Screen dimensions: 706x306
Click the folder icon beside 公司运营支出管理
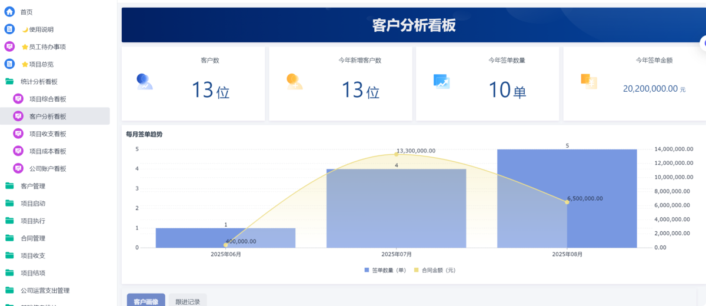(x=9, y=290)
